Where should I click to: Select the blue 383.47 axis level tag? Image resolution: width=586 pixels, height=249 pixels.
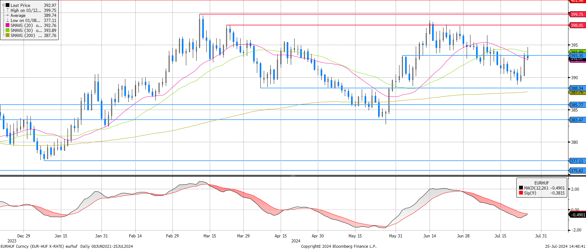pos(577,120)
